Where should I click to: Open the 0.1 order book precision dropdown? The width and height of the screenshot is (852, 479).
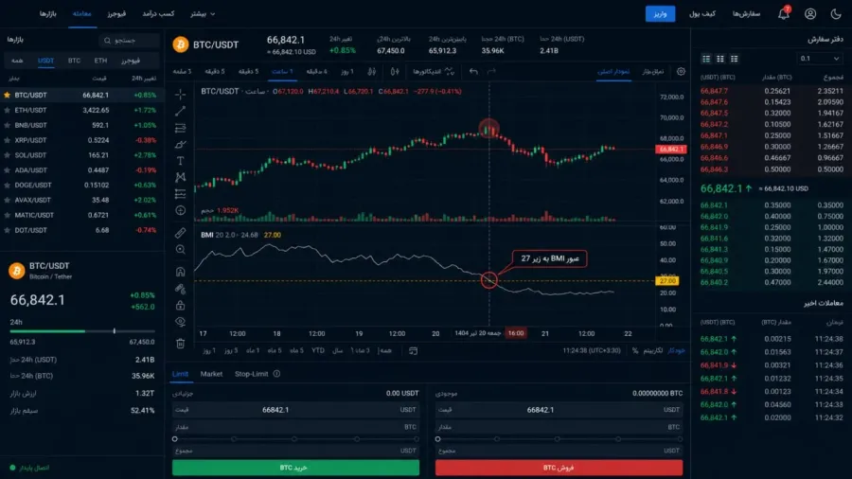820,59
